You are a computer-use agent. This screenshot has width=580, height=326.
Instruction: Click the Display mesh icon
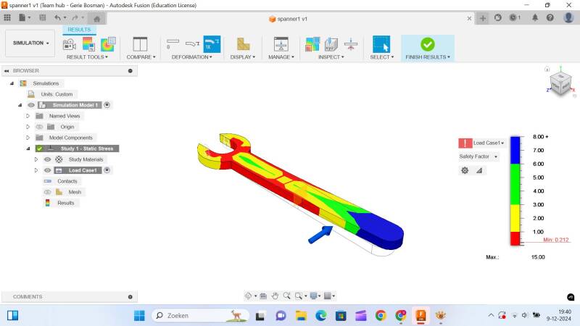pos(243,44)
